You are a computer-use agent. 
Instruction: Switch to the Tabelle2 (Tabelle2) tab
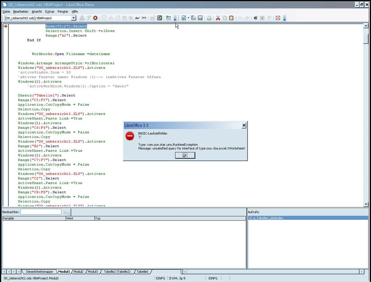(x=117, y=271)
